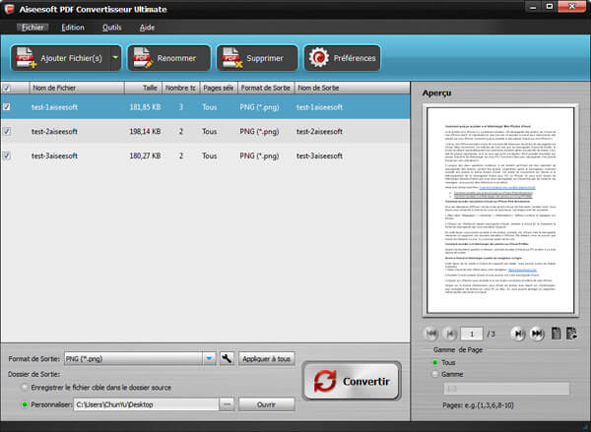Click the Renommer toolbar button
Screen dimensions: 591x432
(168, 58)
